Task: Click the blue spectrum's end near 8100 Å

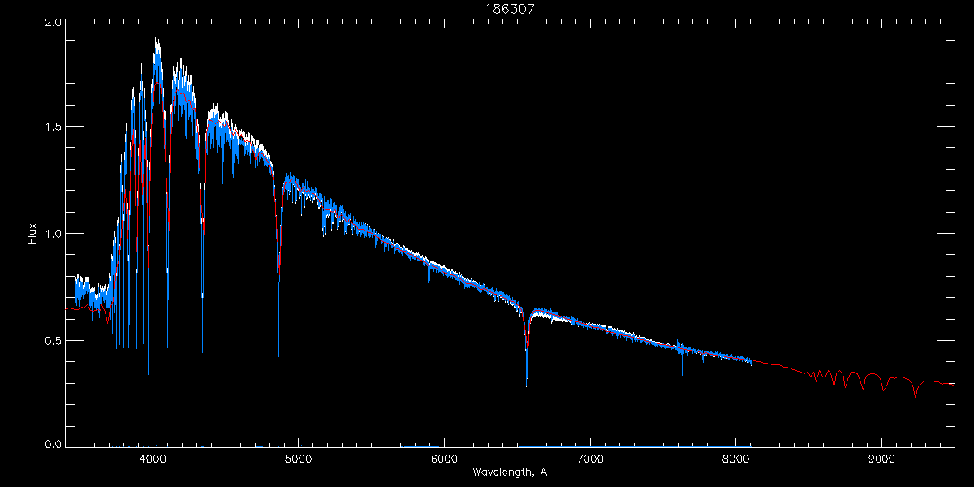Action: [751, 362]
